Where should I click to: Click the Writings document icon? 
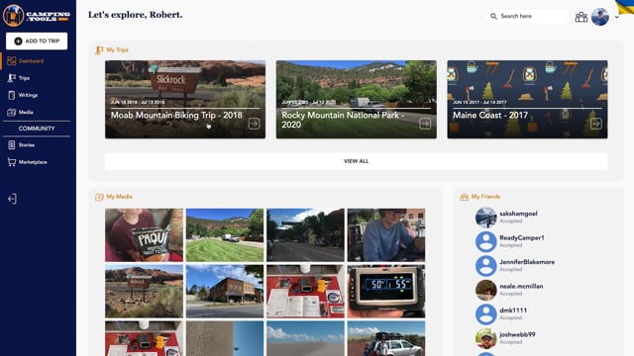click(11, 95)
